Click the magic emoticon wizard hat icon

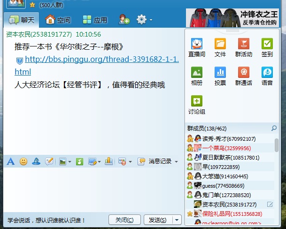click(36, 161)
